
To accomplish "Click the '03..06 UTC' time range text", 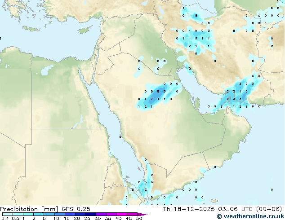I will point(236,209).
